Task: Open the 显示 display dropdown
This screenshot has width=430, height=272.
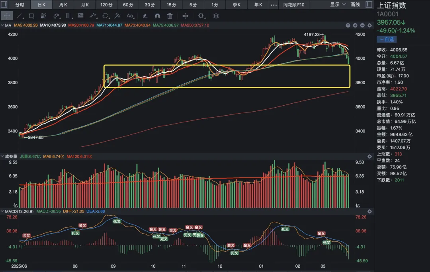Action: pos(338,5)
